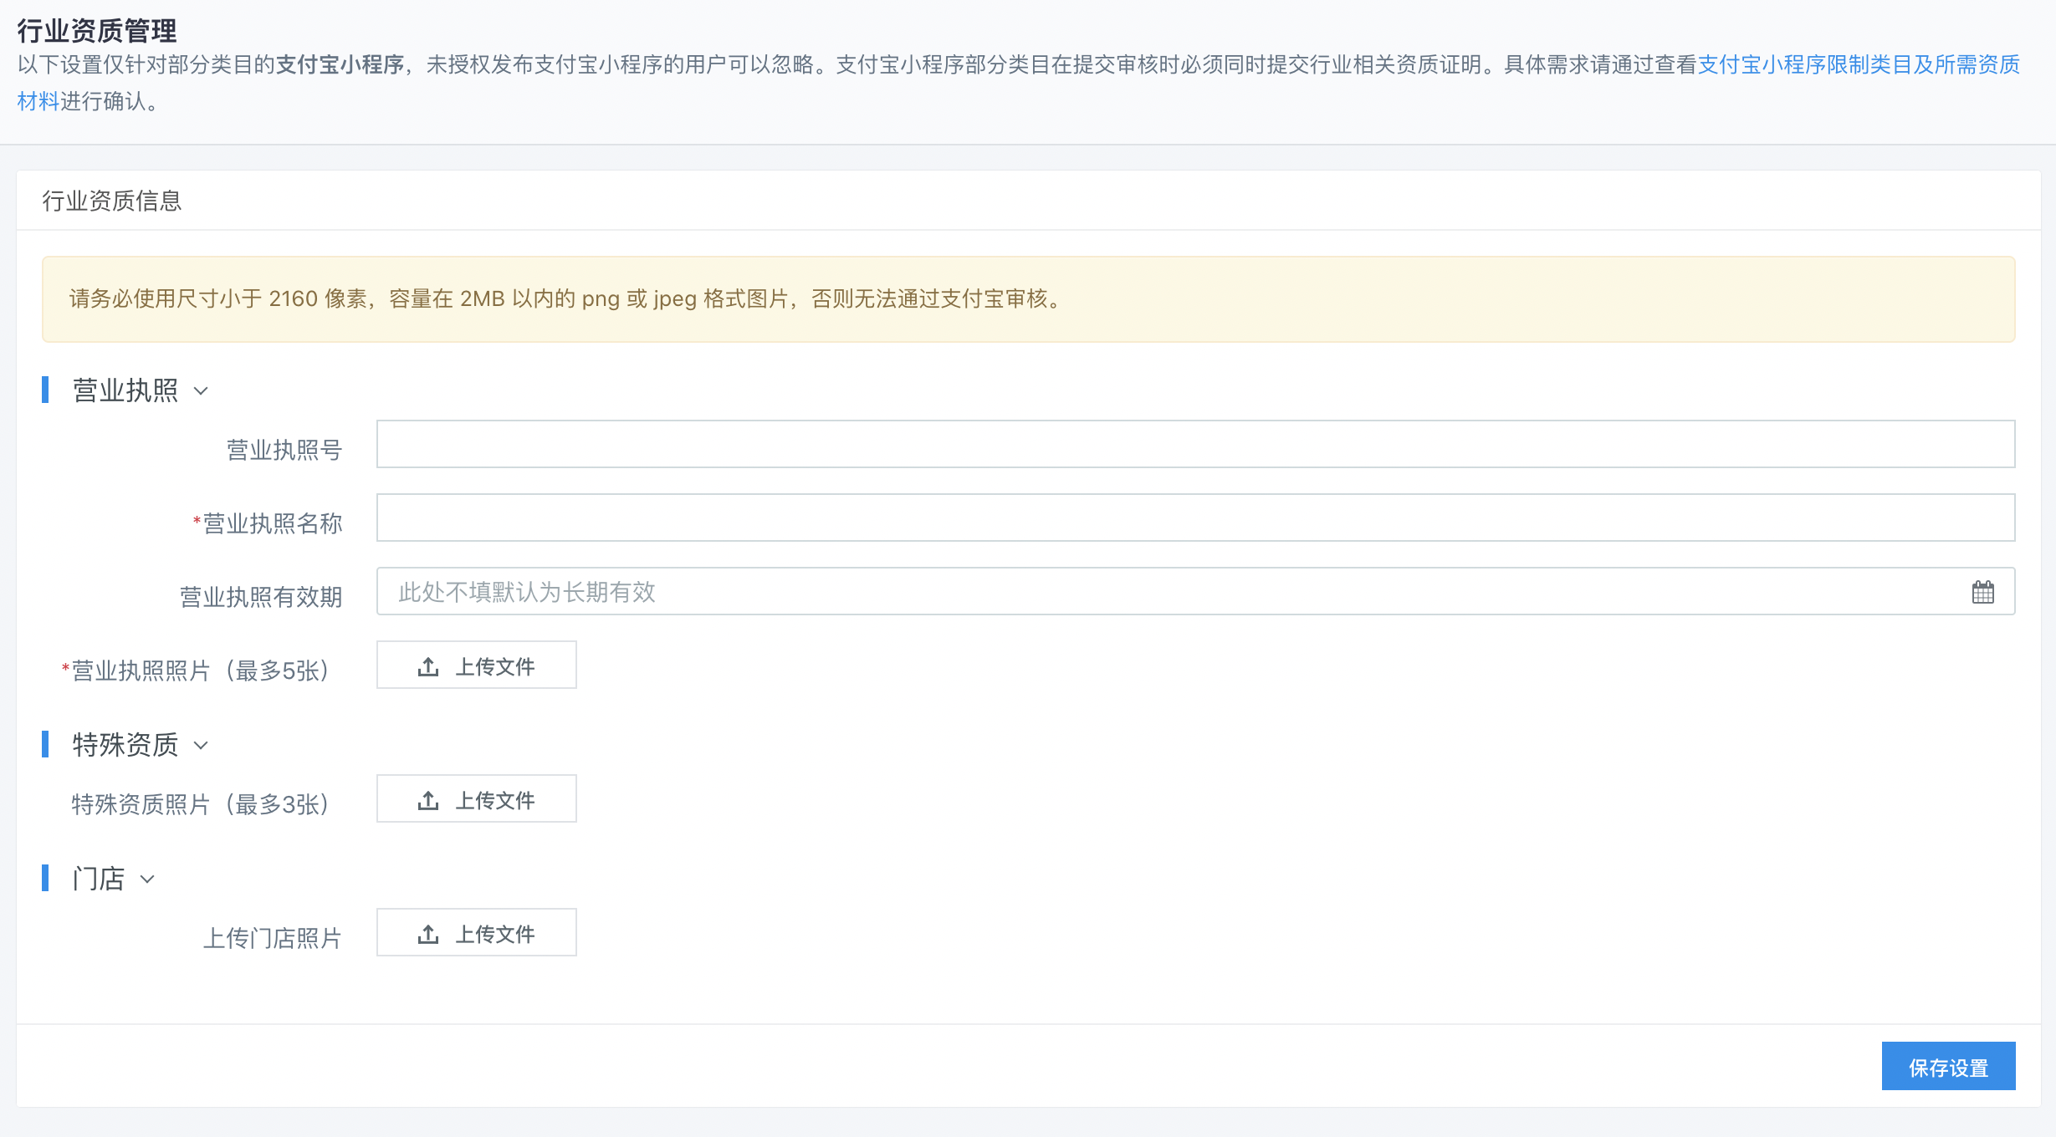Click the *营业执照名称 label

click(268, 523)
